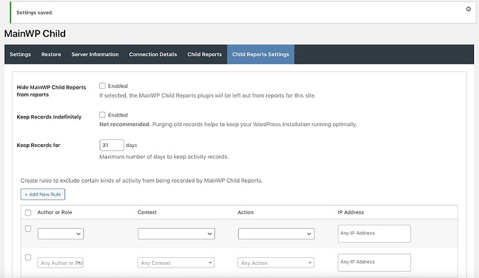Open the Child Reports tab

[204, 54]
